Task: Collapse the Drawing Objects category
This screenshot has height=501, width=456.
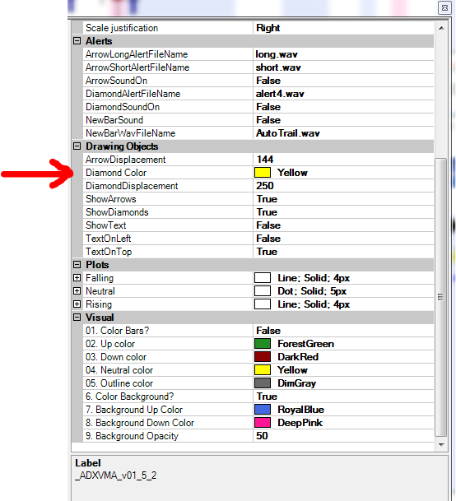Action: pos(77,146)
